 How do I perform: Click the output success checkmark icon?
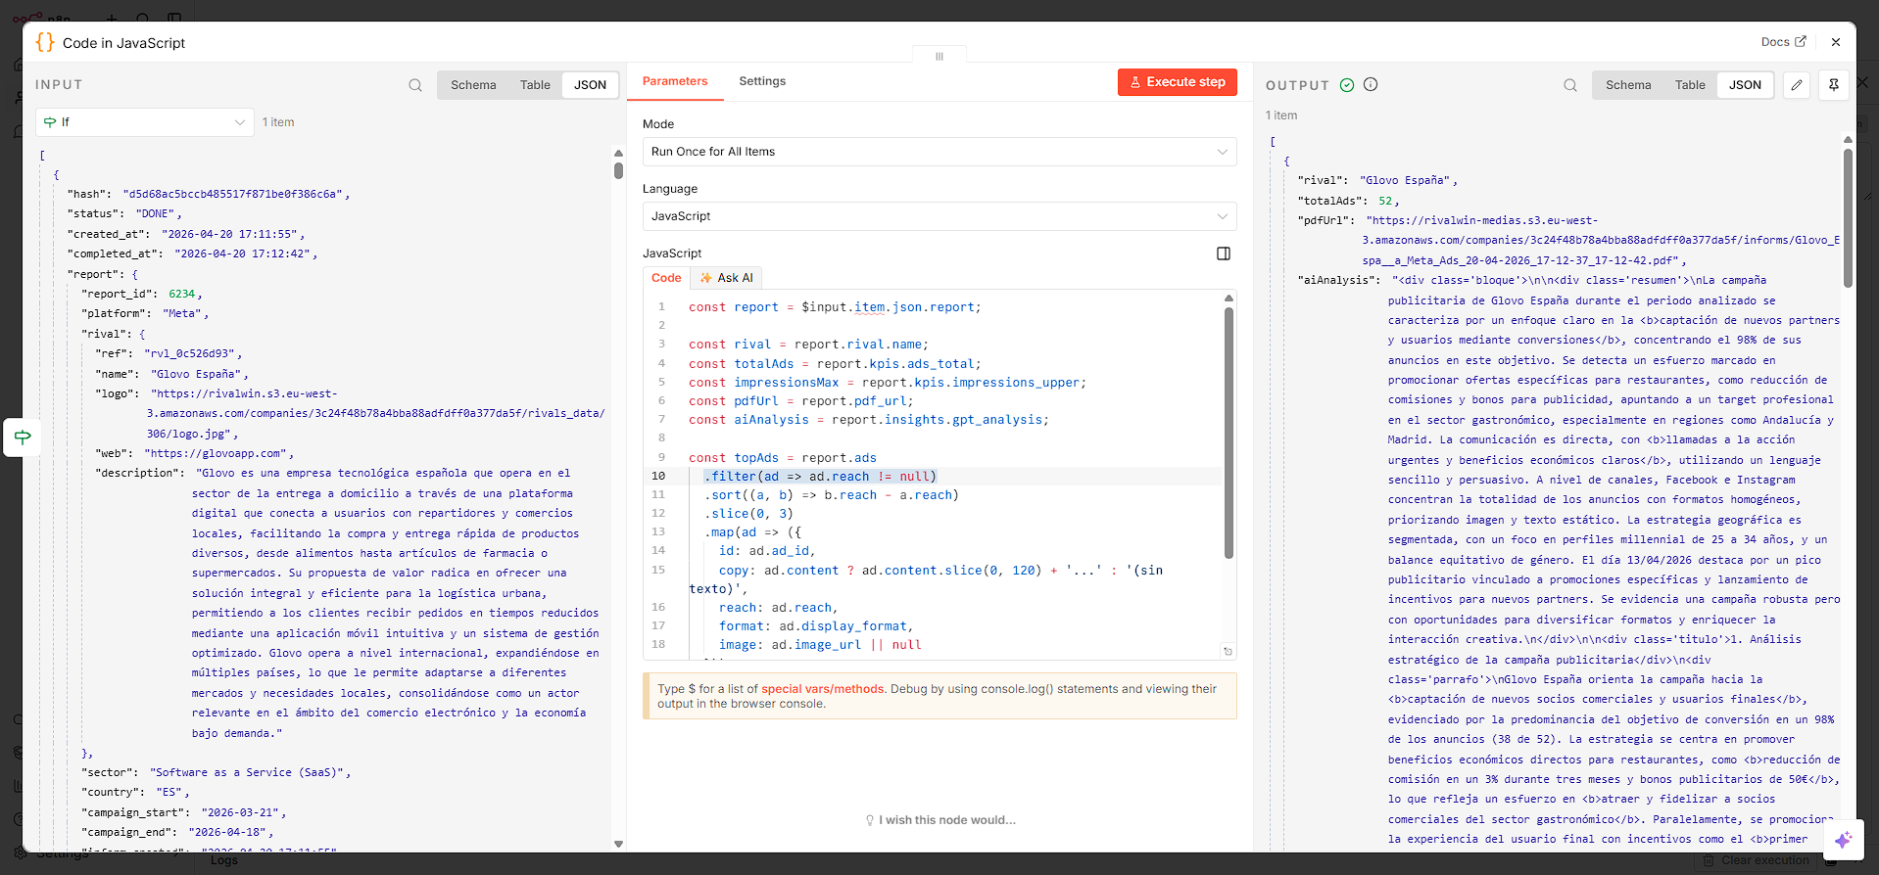tap(1347, 85)
